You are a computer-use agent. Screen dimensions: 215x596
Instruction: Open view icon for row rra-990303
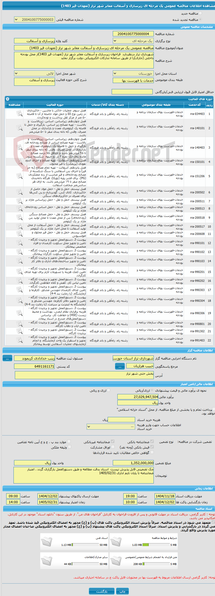coord(19,290)
